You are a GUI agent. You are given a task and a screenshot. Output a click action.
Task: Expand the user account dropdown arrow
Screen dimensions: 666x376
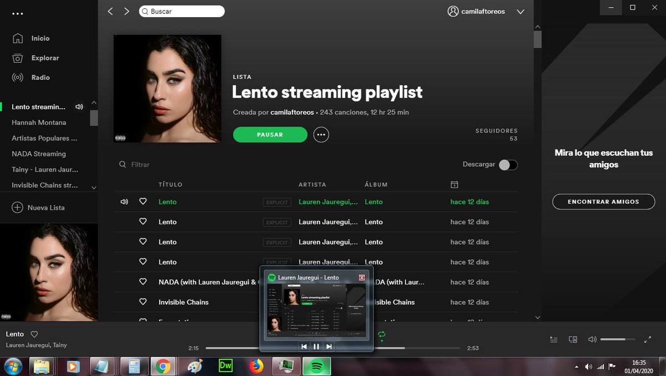click(x=520, y=12)
